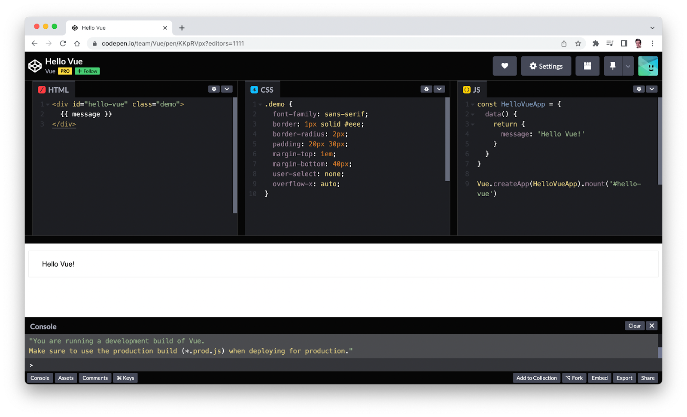The height and width of the screenshot is (417, 687).
Task: Open the user avatar menu in CodePen header
Action: (648, 66)
